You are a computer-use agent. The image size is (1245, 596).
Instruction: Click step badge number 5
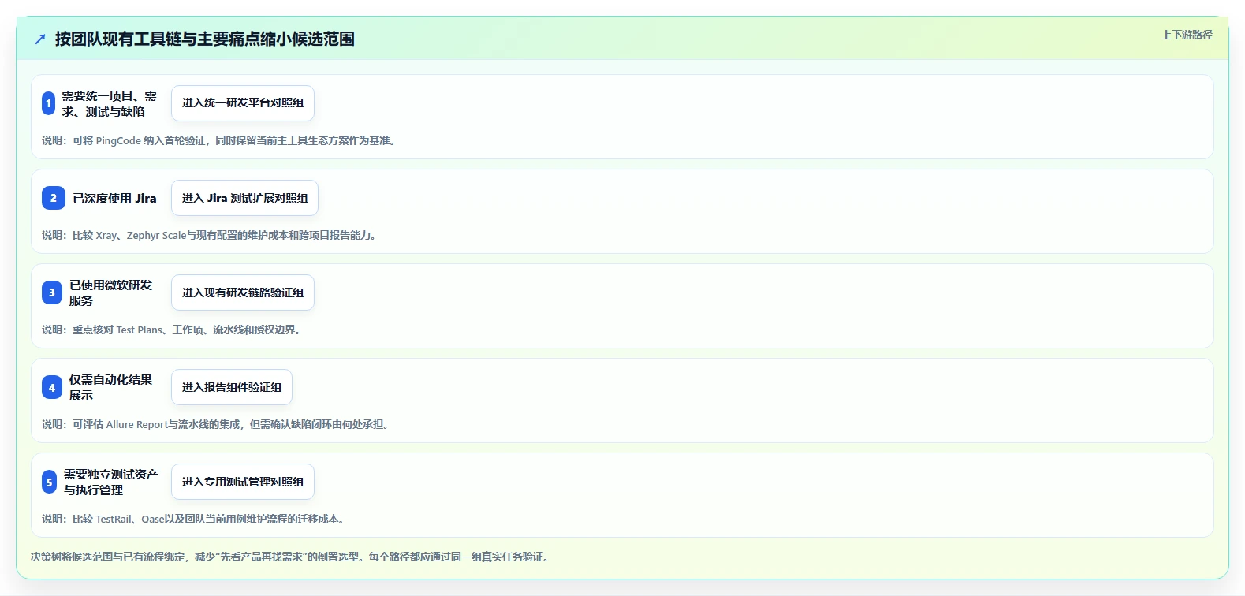pyautogui.click(x=49, y=482)
